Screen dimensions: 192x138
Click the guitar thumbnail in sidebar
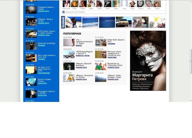31,58
